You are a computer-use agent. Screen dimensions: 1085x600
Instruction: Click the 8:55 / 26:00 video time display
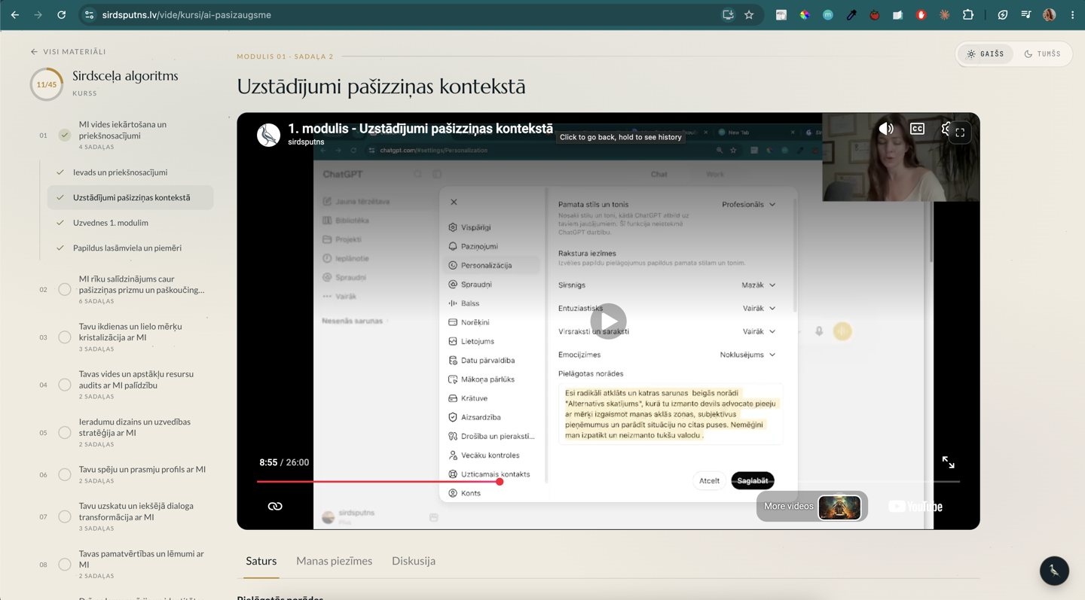[x=284, y=462]
